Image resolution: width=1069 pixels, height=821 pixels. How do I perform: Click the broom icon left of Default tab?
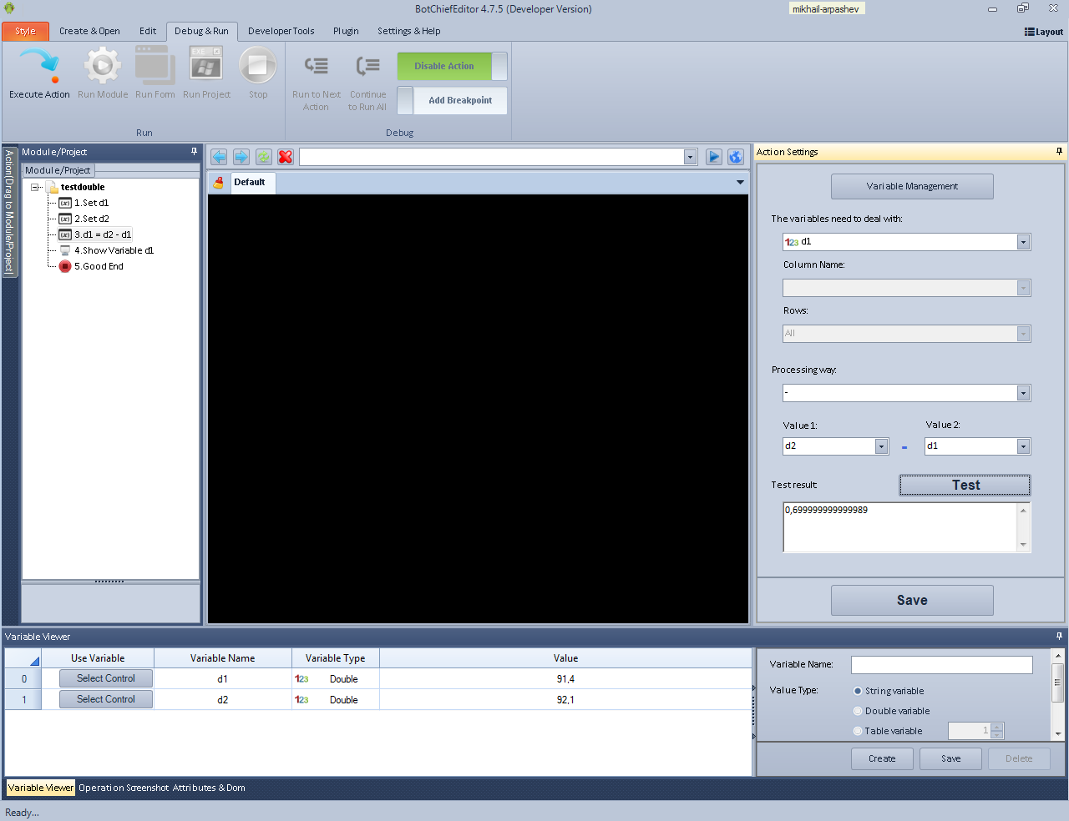(219, 183)
